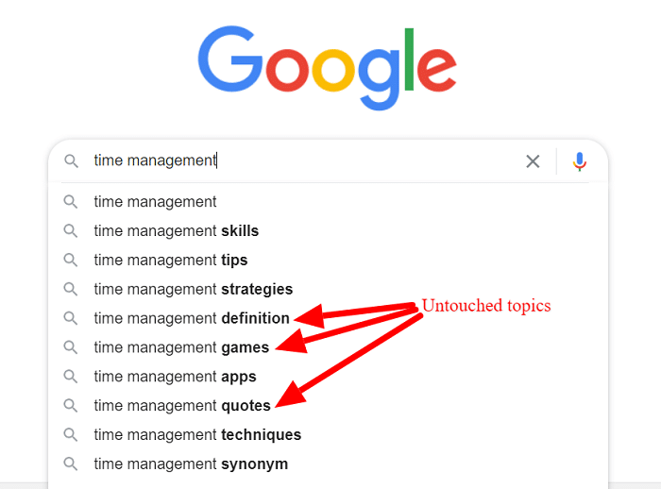Select the first 'time management' suggestion
The width and height of the screenshot is (661, 489).
(x=328, y=201)
